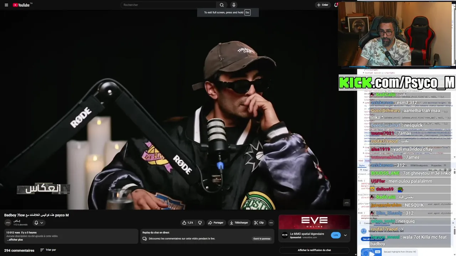Click Ouvrir le panneau chat replay button
This screenshot has height=256, width=456.
pyautogui.click(x=262, y=239)
